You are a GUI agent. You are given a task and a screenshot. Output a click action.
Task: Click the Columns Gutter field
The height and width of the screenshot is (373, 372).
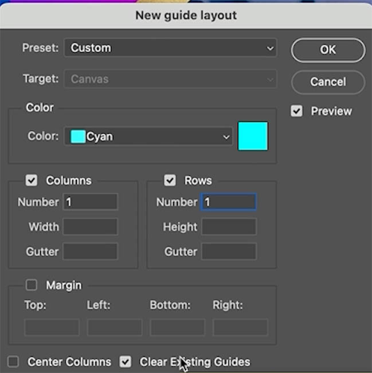pyautogui.click(x=90, y=251)
